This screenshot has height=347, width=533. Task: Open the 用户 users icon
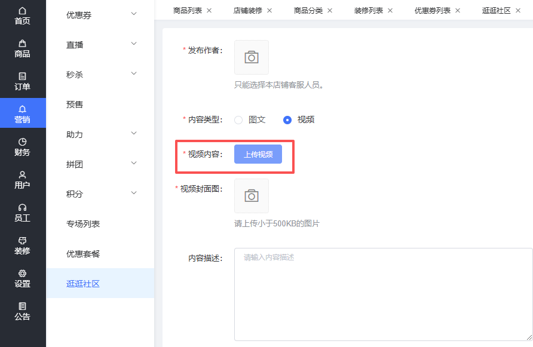[x=23, y=175]
